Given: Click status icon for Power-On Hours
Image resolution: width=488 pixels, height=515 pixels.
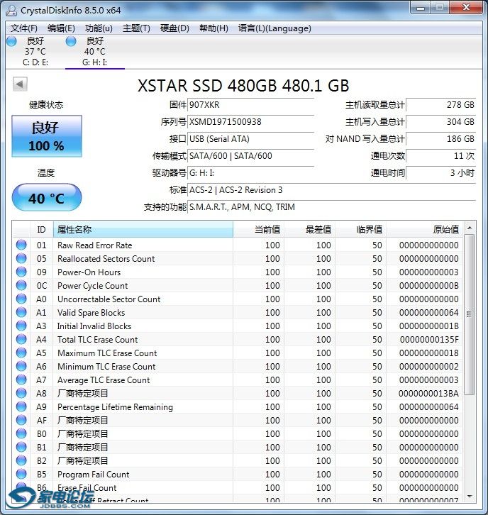Looking at the screenshot, I should [x=21, y=272].
